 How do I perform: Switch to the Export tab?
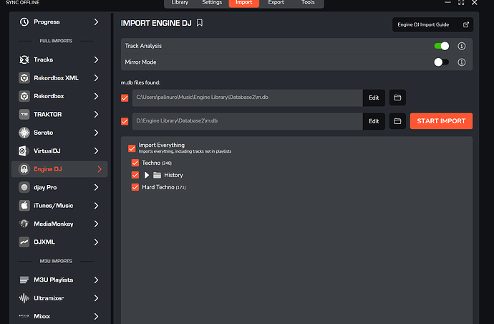pos(276,3)
